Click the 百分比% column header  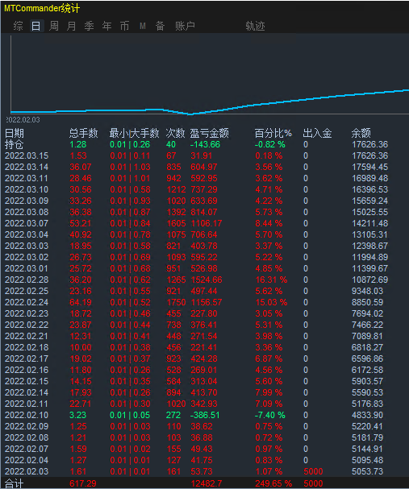273,134
